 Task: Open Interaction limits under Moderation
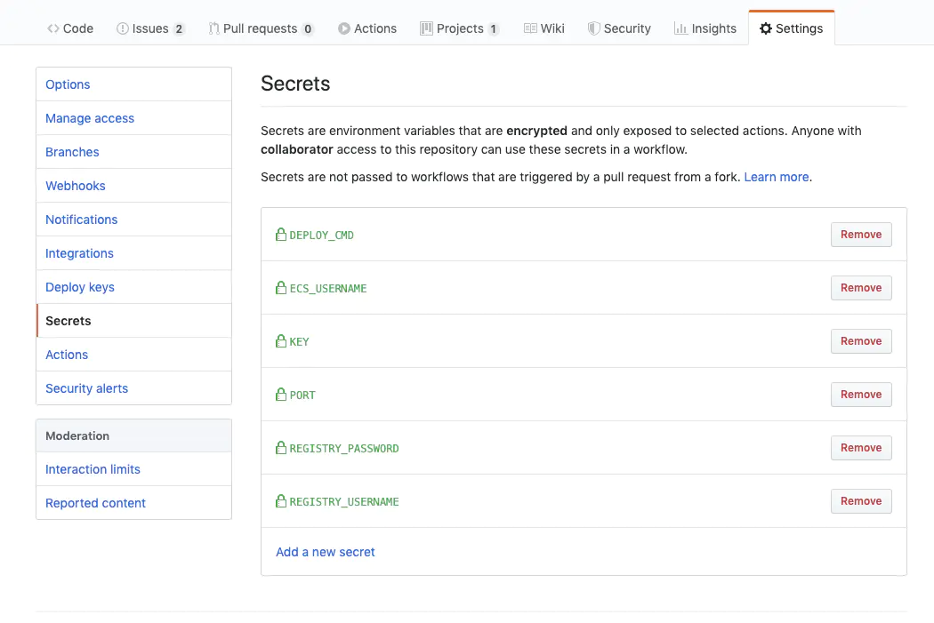point(93,469)
